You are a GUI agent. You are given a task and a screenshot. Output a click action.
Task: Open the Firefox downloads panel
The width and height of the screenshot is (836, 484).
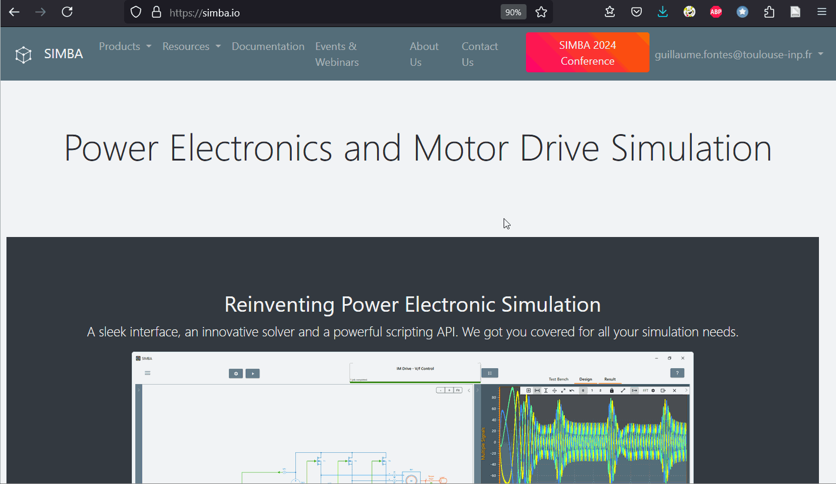tap(662, 12)
